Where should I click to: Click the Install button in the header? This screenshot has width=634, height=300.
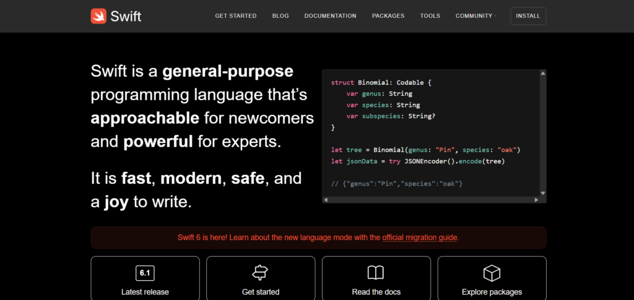coord(528,16)
